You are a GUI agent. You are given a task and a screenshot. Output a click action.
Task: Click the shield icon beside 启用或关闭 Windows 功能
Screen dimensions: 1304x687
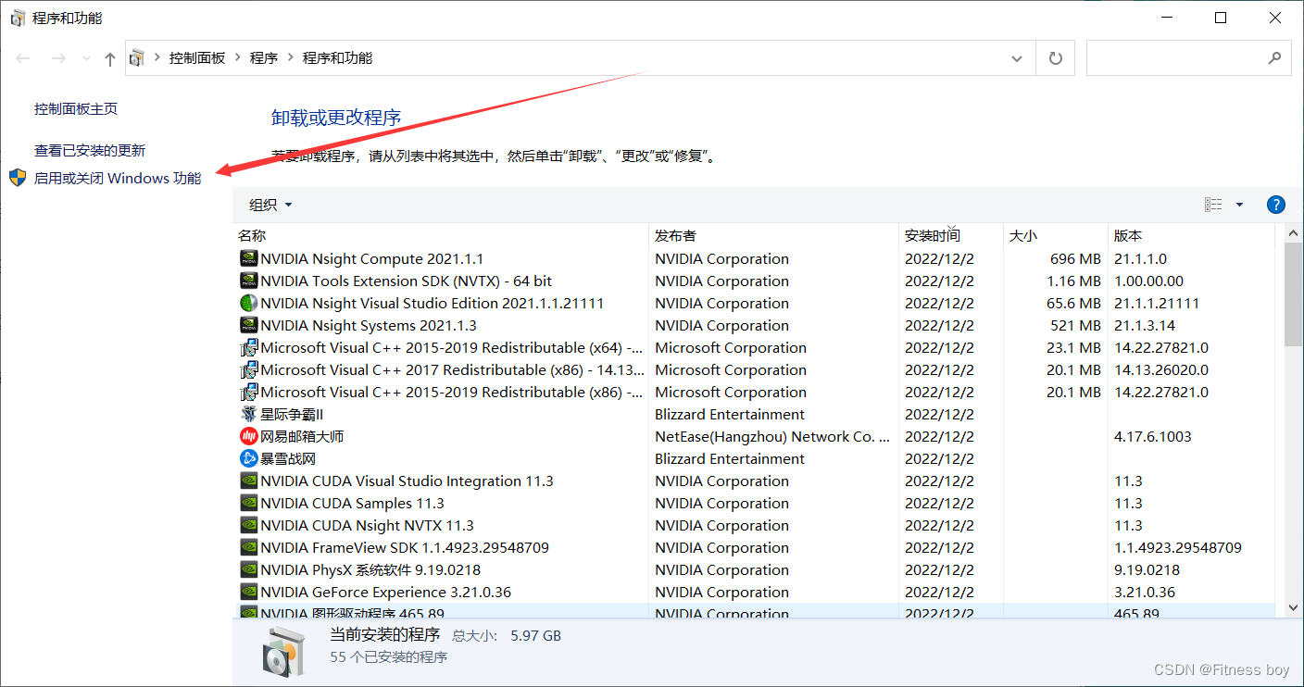point(18,178)
